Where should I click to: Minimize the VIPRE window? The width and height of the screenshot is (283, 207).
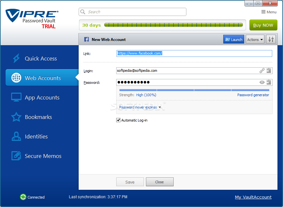(x=249, y=3)
